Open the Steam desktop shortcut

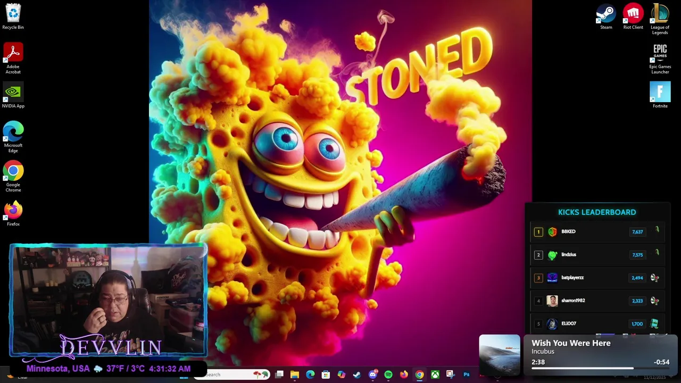606,16
